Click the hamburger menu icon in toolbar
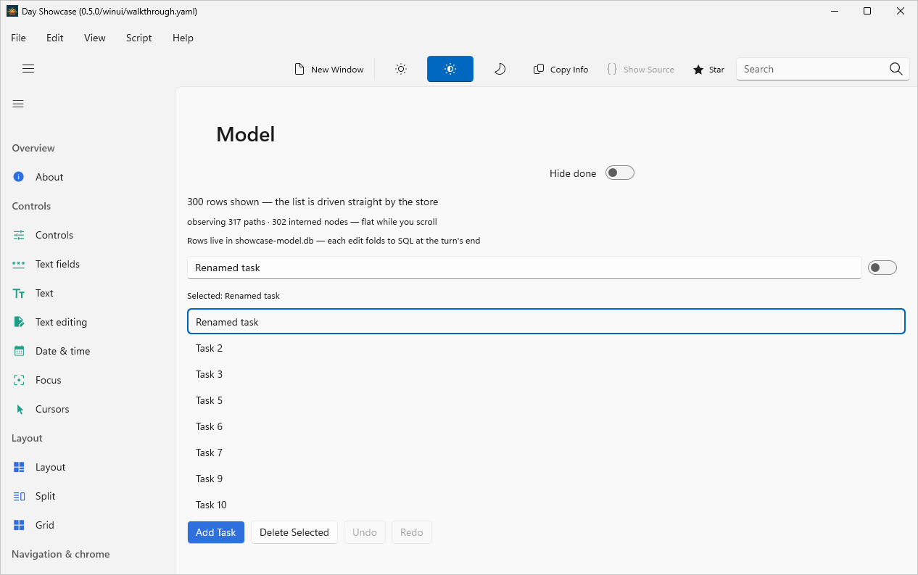The width and height of the screenshot is (918, 575). (28, 69)
